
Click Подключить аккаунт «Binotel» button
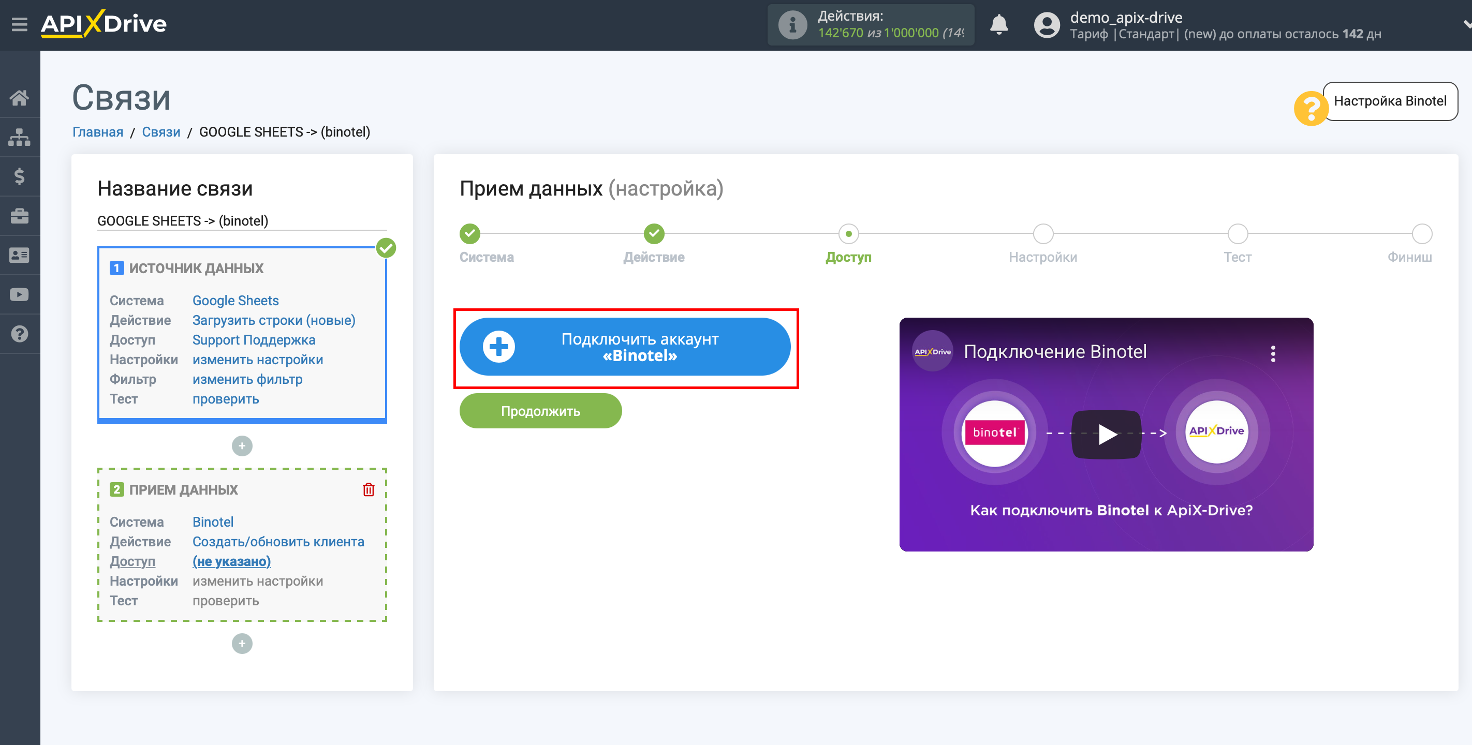pyautogui.click(x=625, y=347)
